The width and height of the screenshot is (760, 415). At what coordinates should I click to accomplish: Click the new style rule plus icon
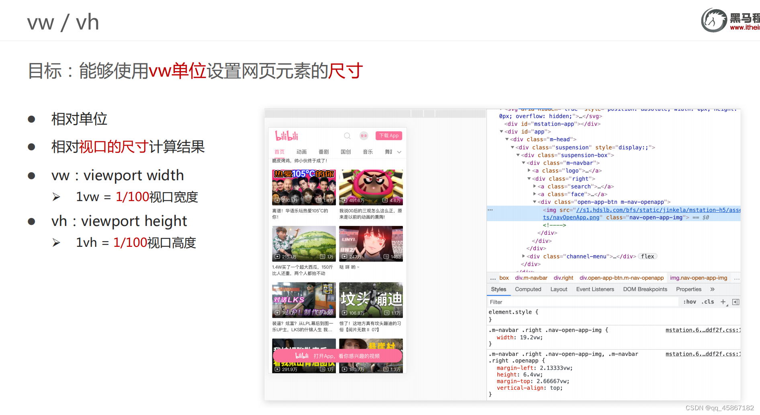723,301
